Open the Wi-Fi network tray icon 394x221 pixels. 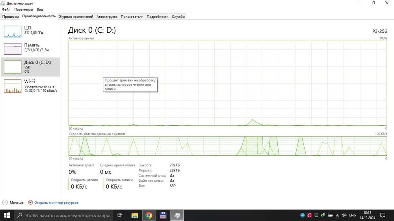pyautogui.click(x=337, y=215)
